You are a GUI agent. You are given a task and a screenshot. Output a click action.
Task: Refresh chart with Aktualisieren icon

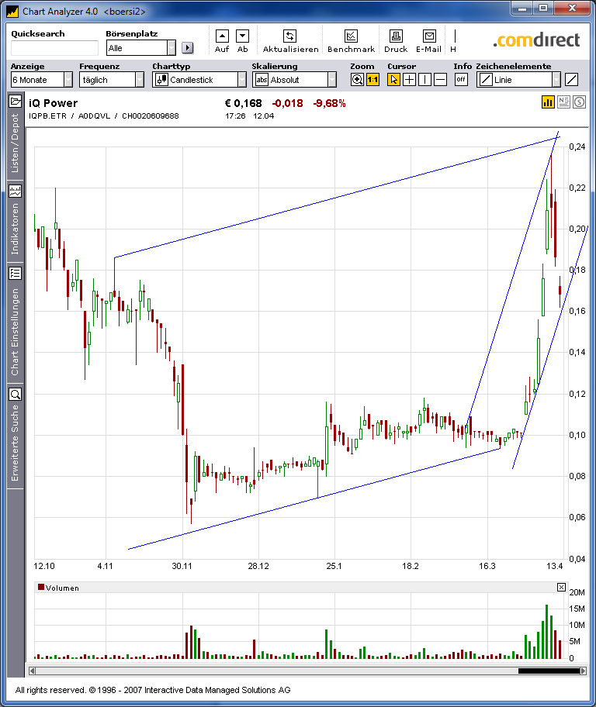click(x=290, y=36)
